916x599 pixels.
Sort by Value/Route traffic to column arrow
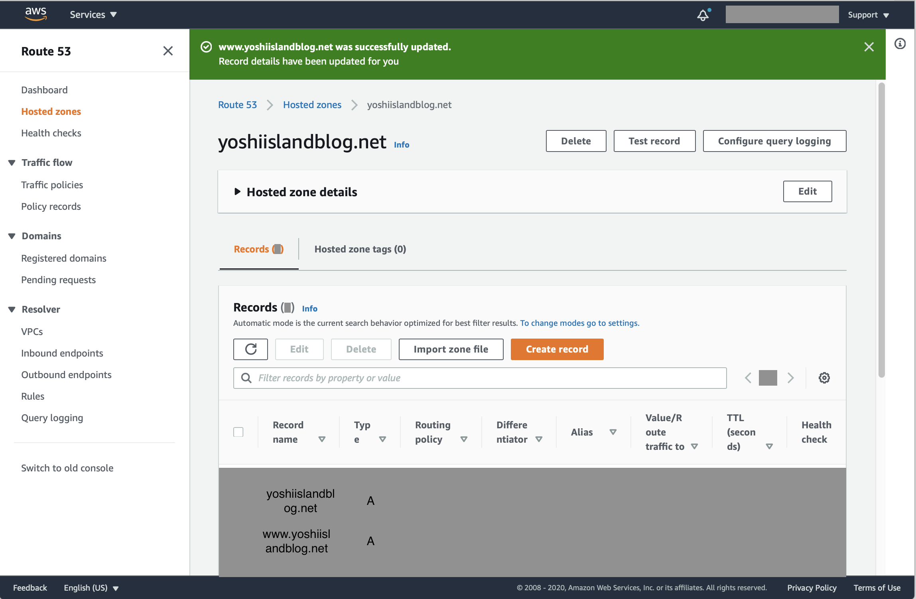[x=694, y=446]
